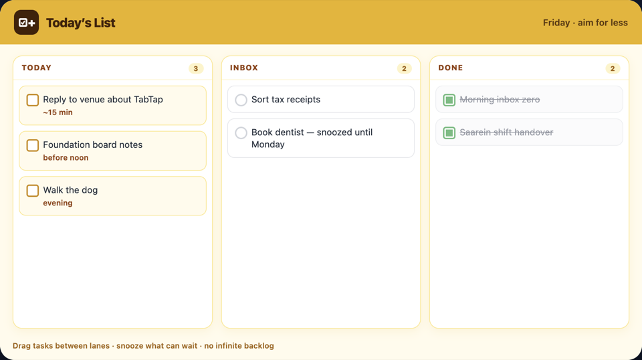Image resolution: width=642 pixels, height=360 pixels.
Task: Open the Book dentist snoozed task text
Action: click(312, 139)
